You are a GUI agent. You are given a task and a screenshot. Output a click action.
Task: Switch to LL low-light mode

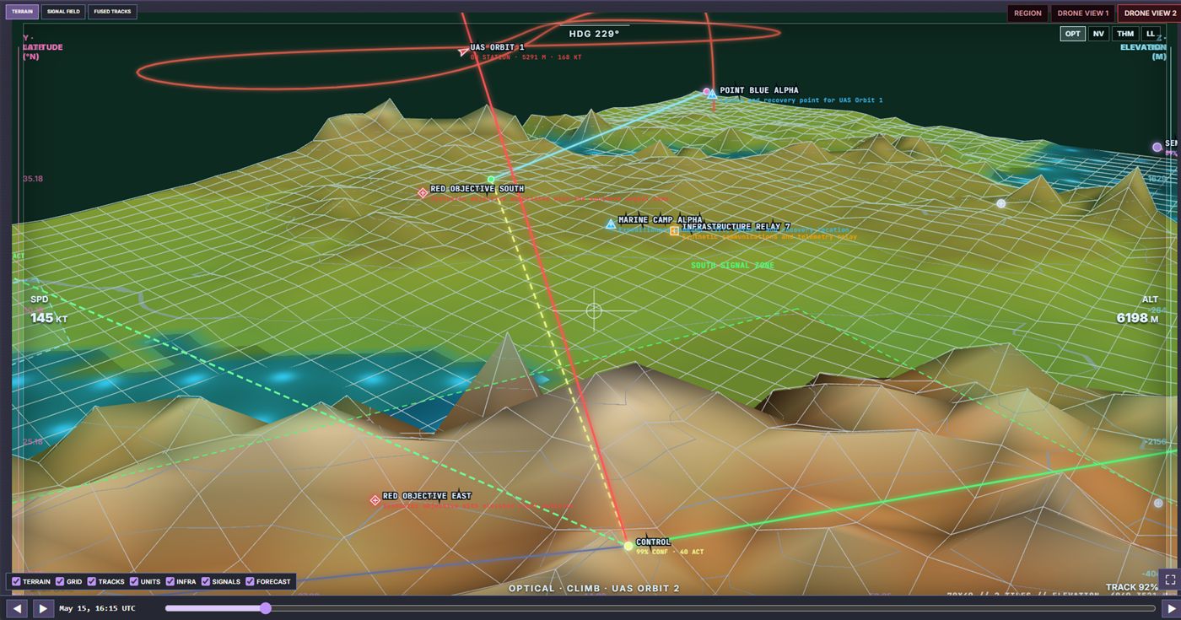click(1151, 34)
